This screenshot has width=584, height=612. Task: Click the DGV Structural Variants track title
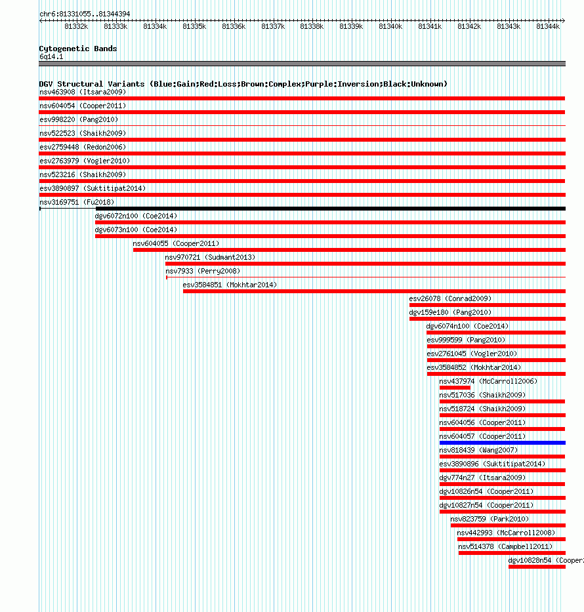(243, 84)
